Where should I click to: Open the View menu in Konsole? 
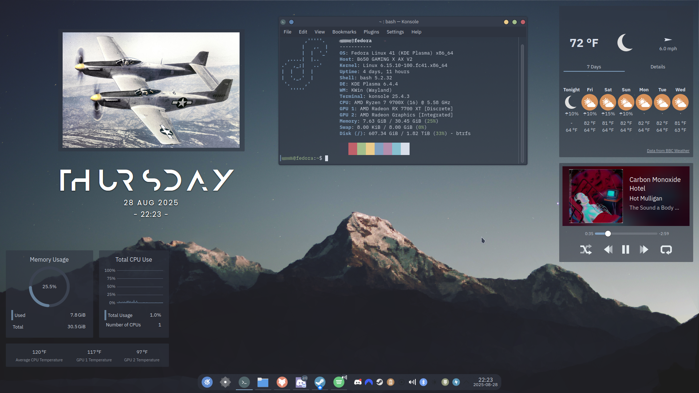(320, 32)
